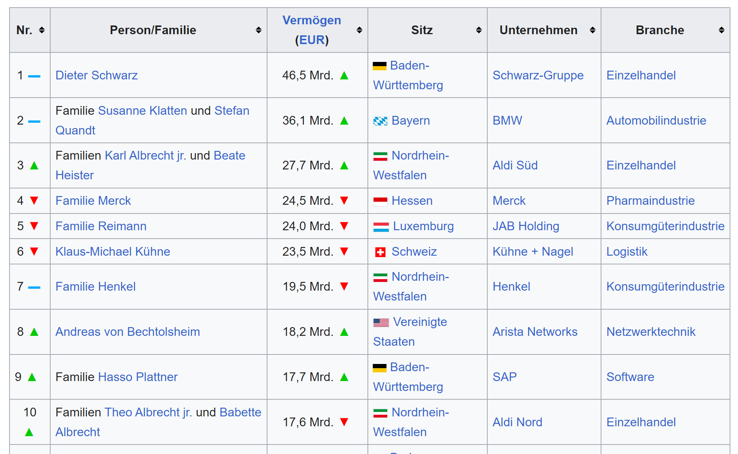Open the Netzwerktechnik link
This screenshot has height=454, width=738.
click(651, 332)
